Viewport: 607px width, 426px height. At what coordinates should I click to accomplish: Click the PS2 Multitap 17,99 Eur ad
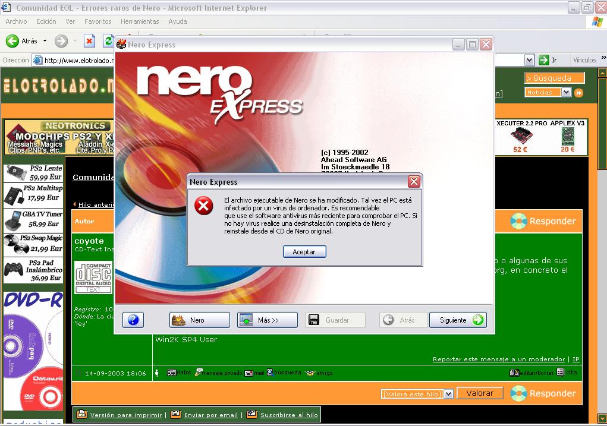(x=33, y=195)
